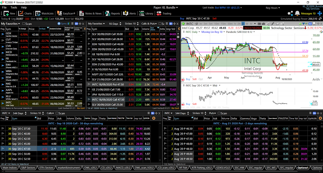This screenshot has height=173, width=323.
Task: Open My Favorites dropdown in options watchlist
Action: [x=97, y=24]
